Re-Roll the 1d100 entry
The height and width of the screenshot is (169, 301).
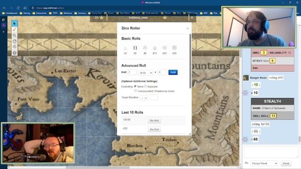(x=154, y=121)
